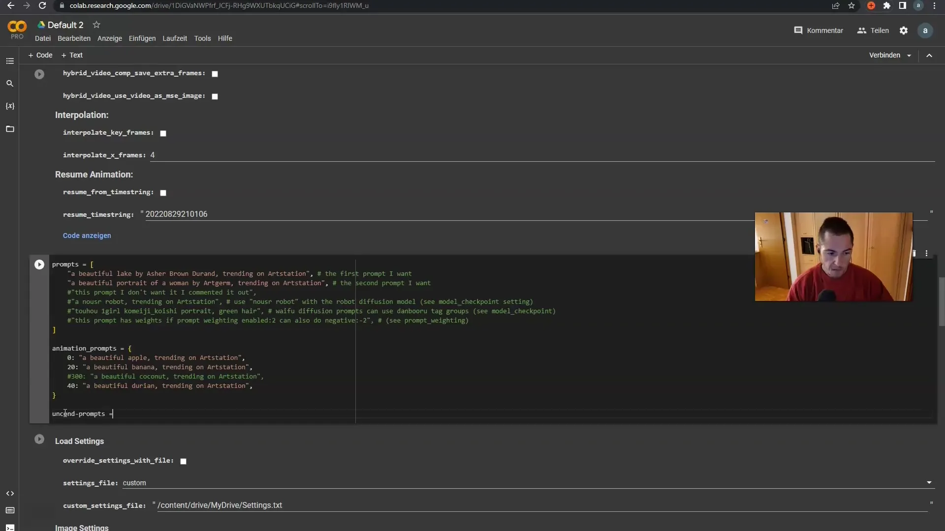Open the Tools menu

click(x=202, y=38)
